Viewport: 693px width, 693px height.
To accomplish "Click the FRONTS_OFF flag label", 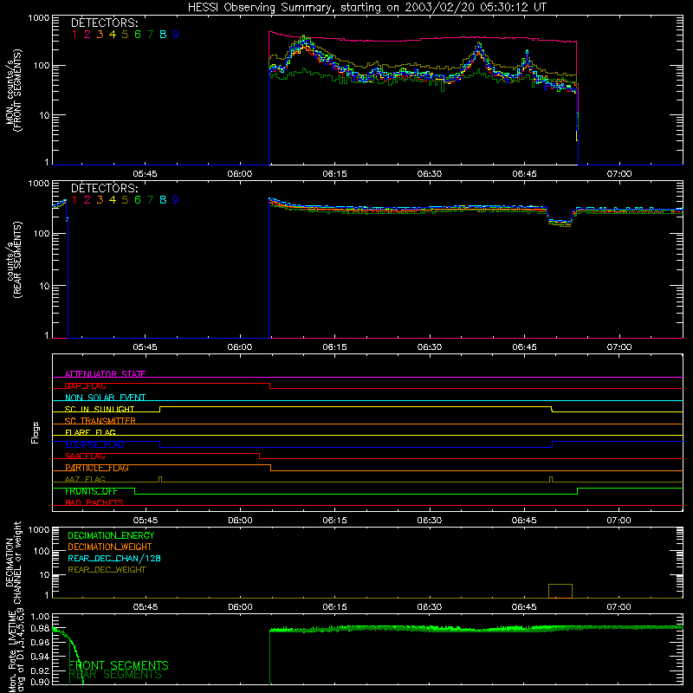I will [91, 491].
